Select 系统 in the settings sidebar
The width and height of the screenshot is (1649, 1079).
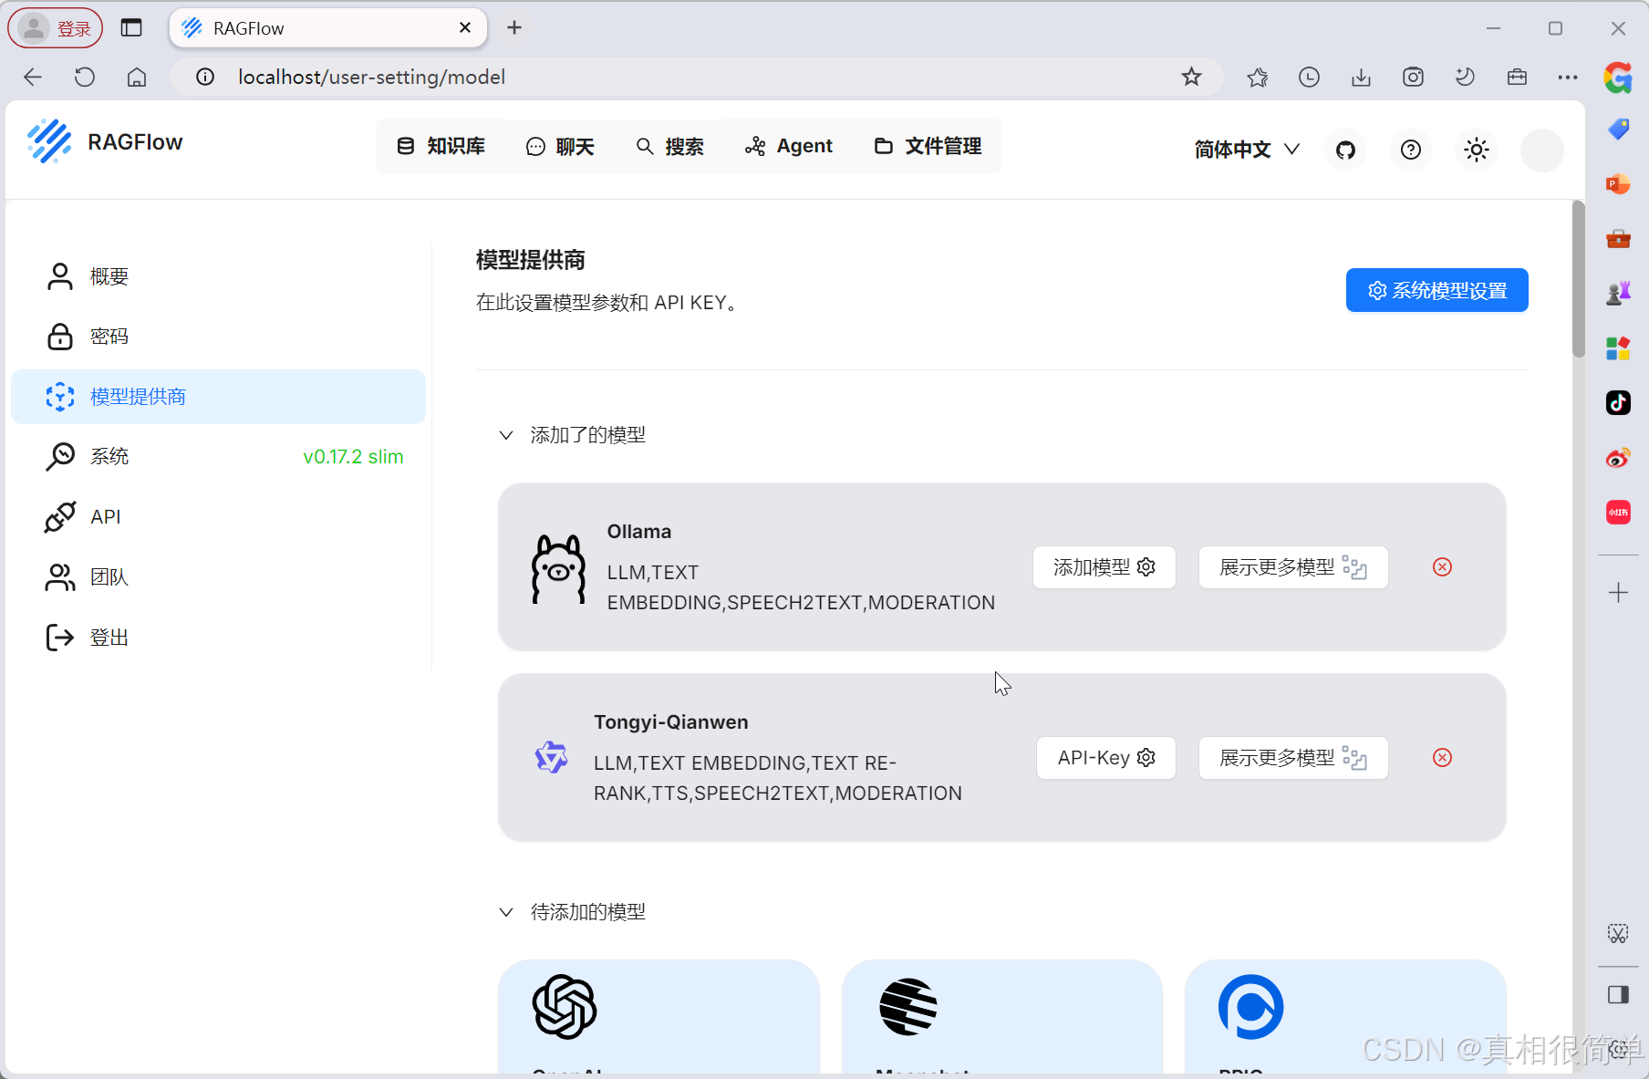[x=219, y=457]
